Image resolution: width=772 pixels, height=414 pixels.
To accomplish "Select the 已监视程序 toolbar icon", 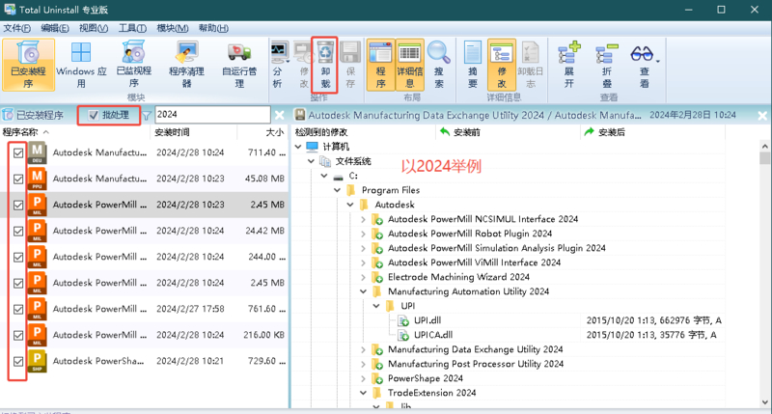I will pos(133,64).
